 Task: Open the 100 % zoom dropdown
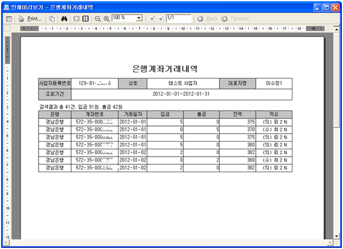coord(139,18)
